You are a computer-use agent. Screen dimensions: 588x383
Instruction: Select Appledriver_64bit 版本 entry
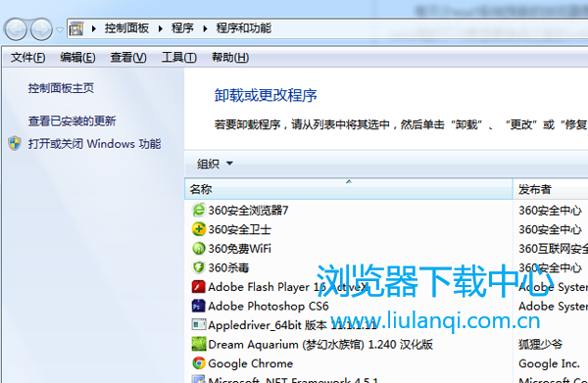coord(292,325)
